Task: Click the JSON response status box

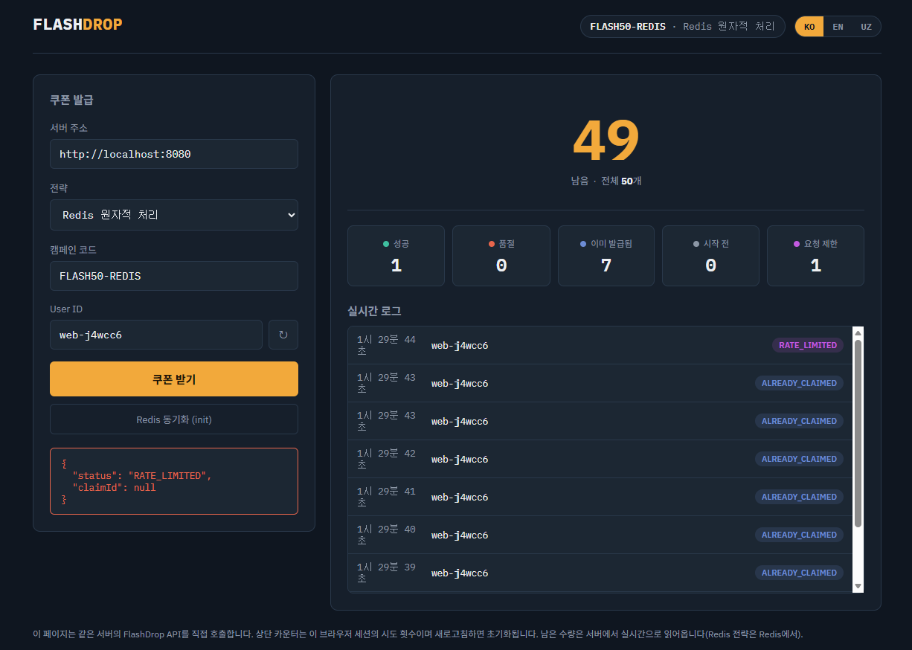Action: pos(174,481)
